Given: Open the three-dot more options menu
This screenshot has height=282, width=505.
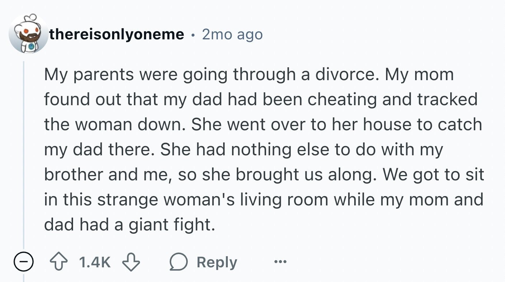Looking at the screenshot, I should [280, 262].
